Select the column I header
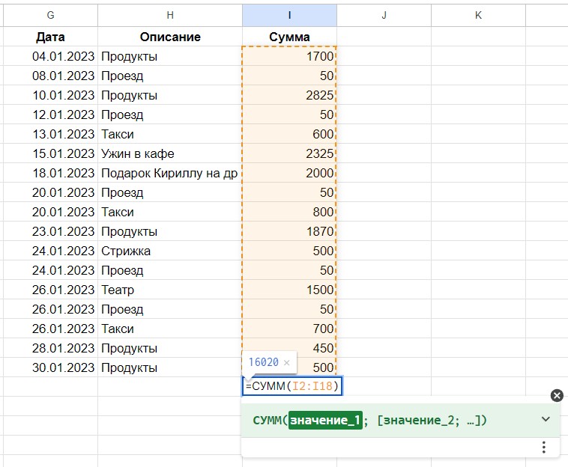 pyautogui.click(x=289, y=15)
